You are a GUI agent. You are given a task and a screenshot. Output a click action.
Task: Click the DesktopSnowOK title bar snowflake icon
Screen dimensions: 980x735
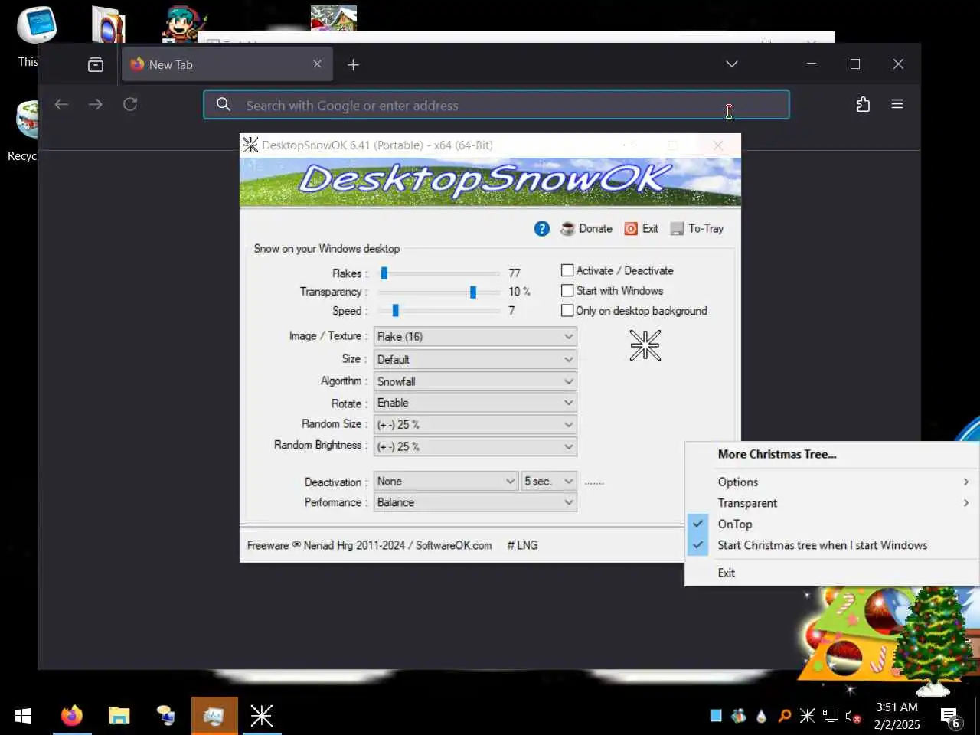[250, 145]
